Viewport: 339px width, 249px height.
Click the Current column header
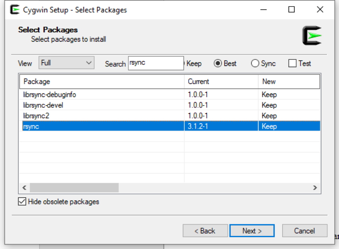coord(221,82)
